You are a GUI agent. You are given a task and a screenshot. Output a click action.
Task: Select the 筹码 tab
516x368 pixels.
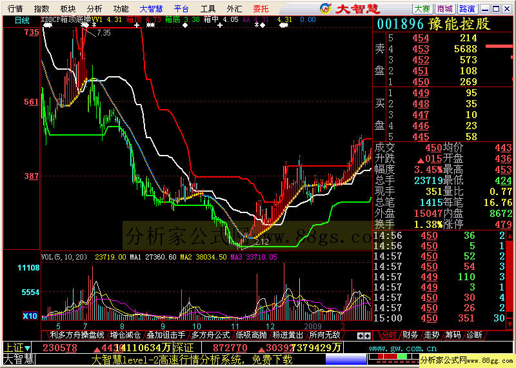[453, 335]
